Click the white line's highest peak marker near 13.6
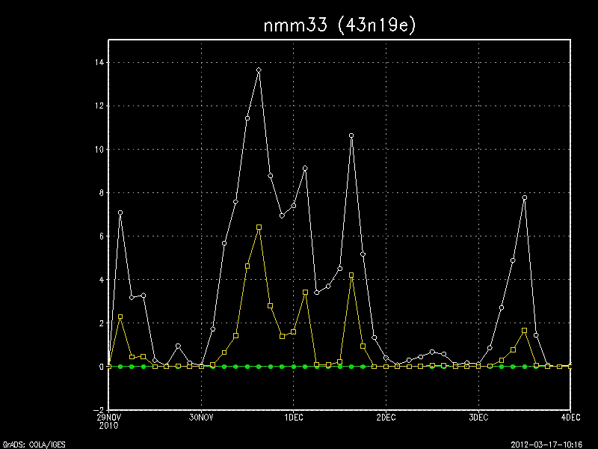 (259, 70)
